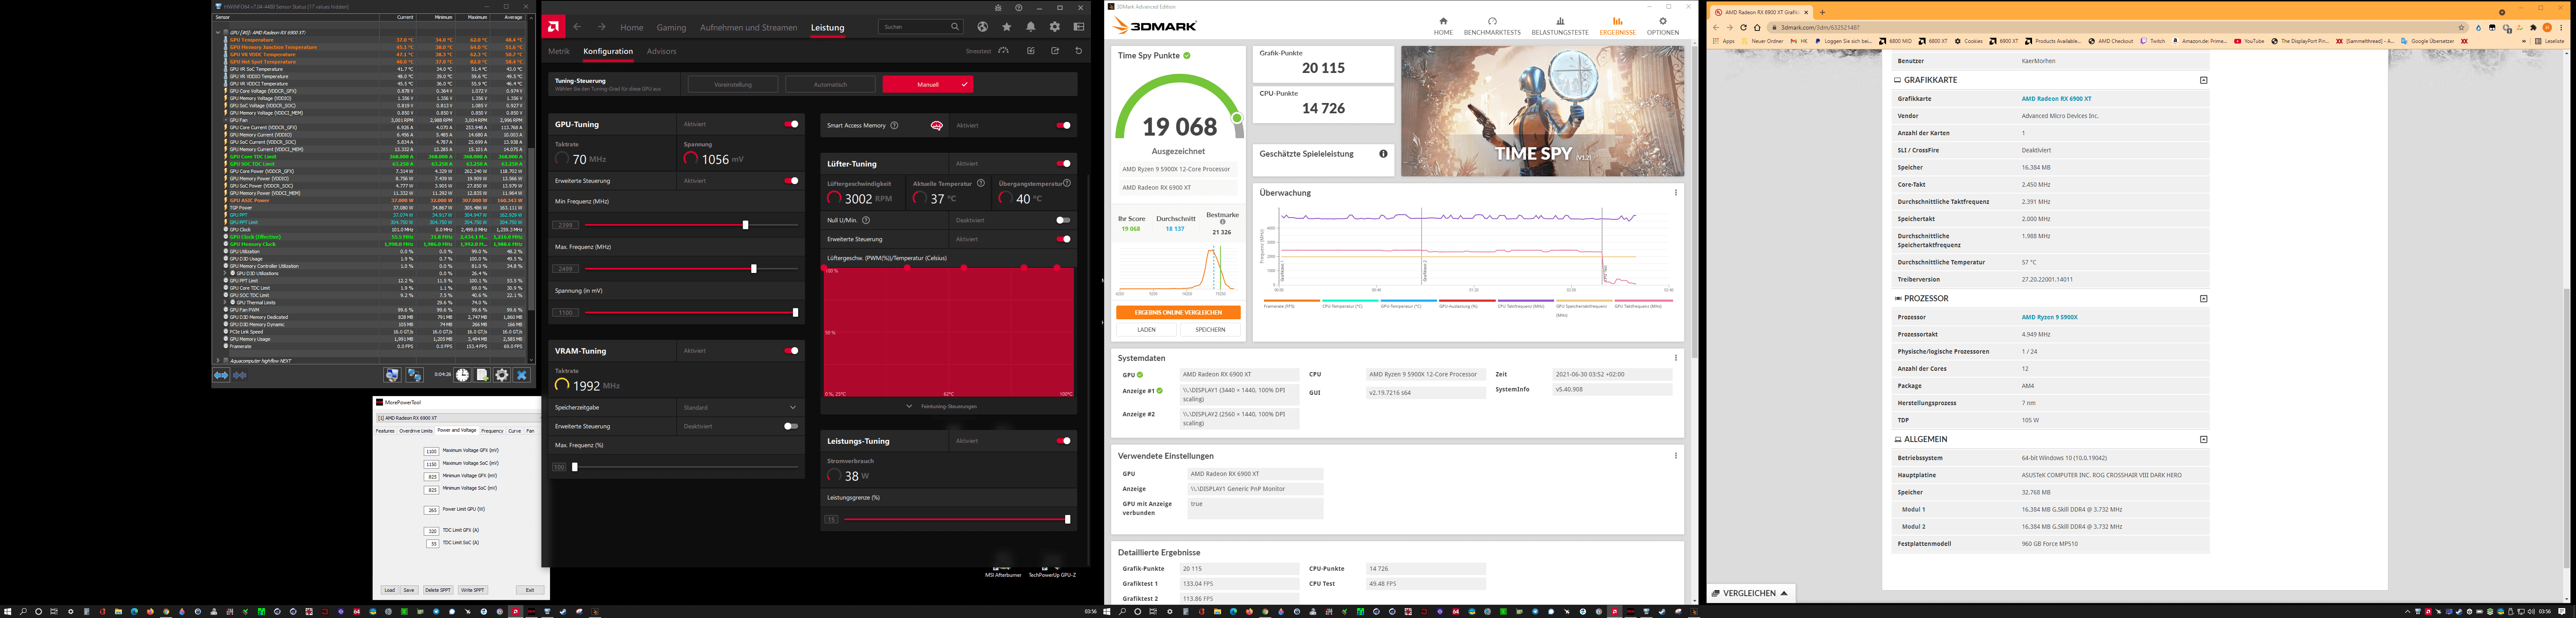Go forward in Radeon Software
The width and height of the screenshot is (2576, 618).
coord(601,27)
